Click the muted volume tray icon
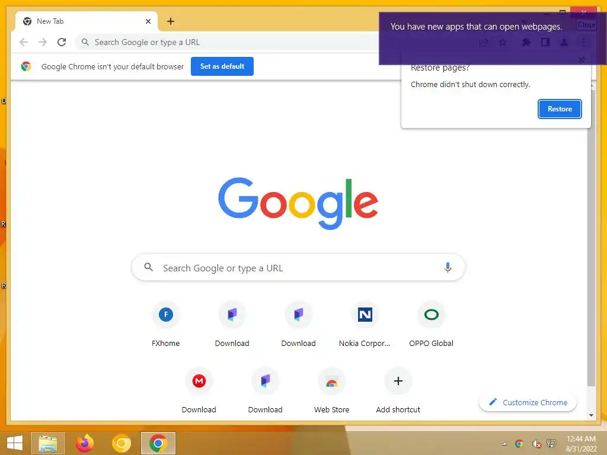 coord(536,444)
